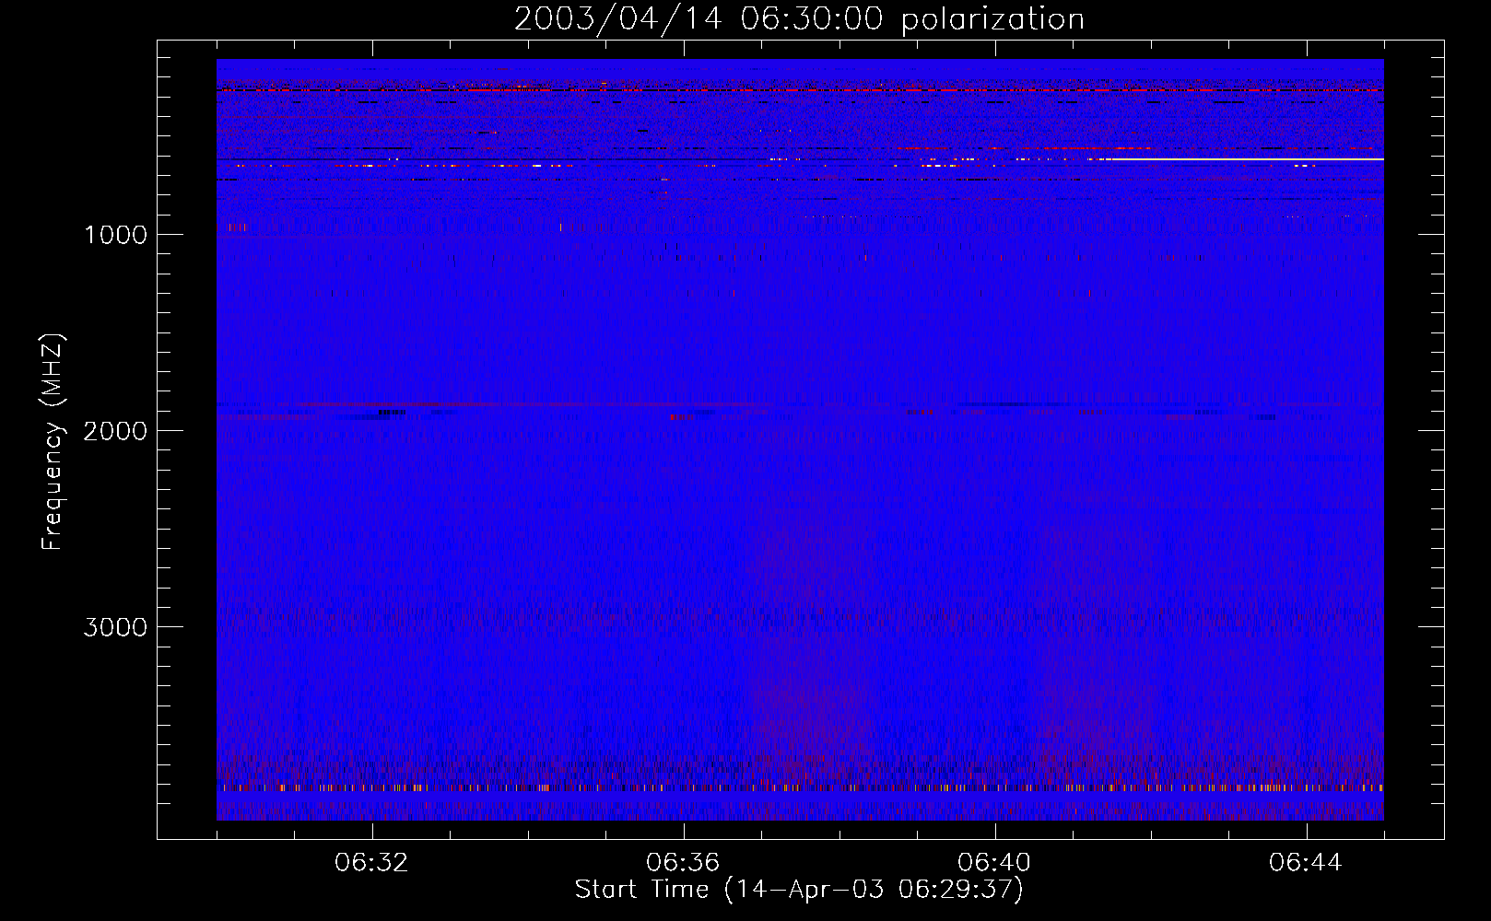
Task: Click the 06:32 time tick label
Action: tap(372, 863)
